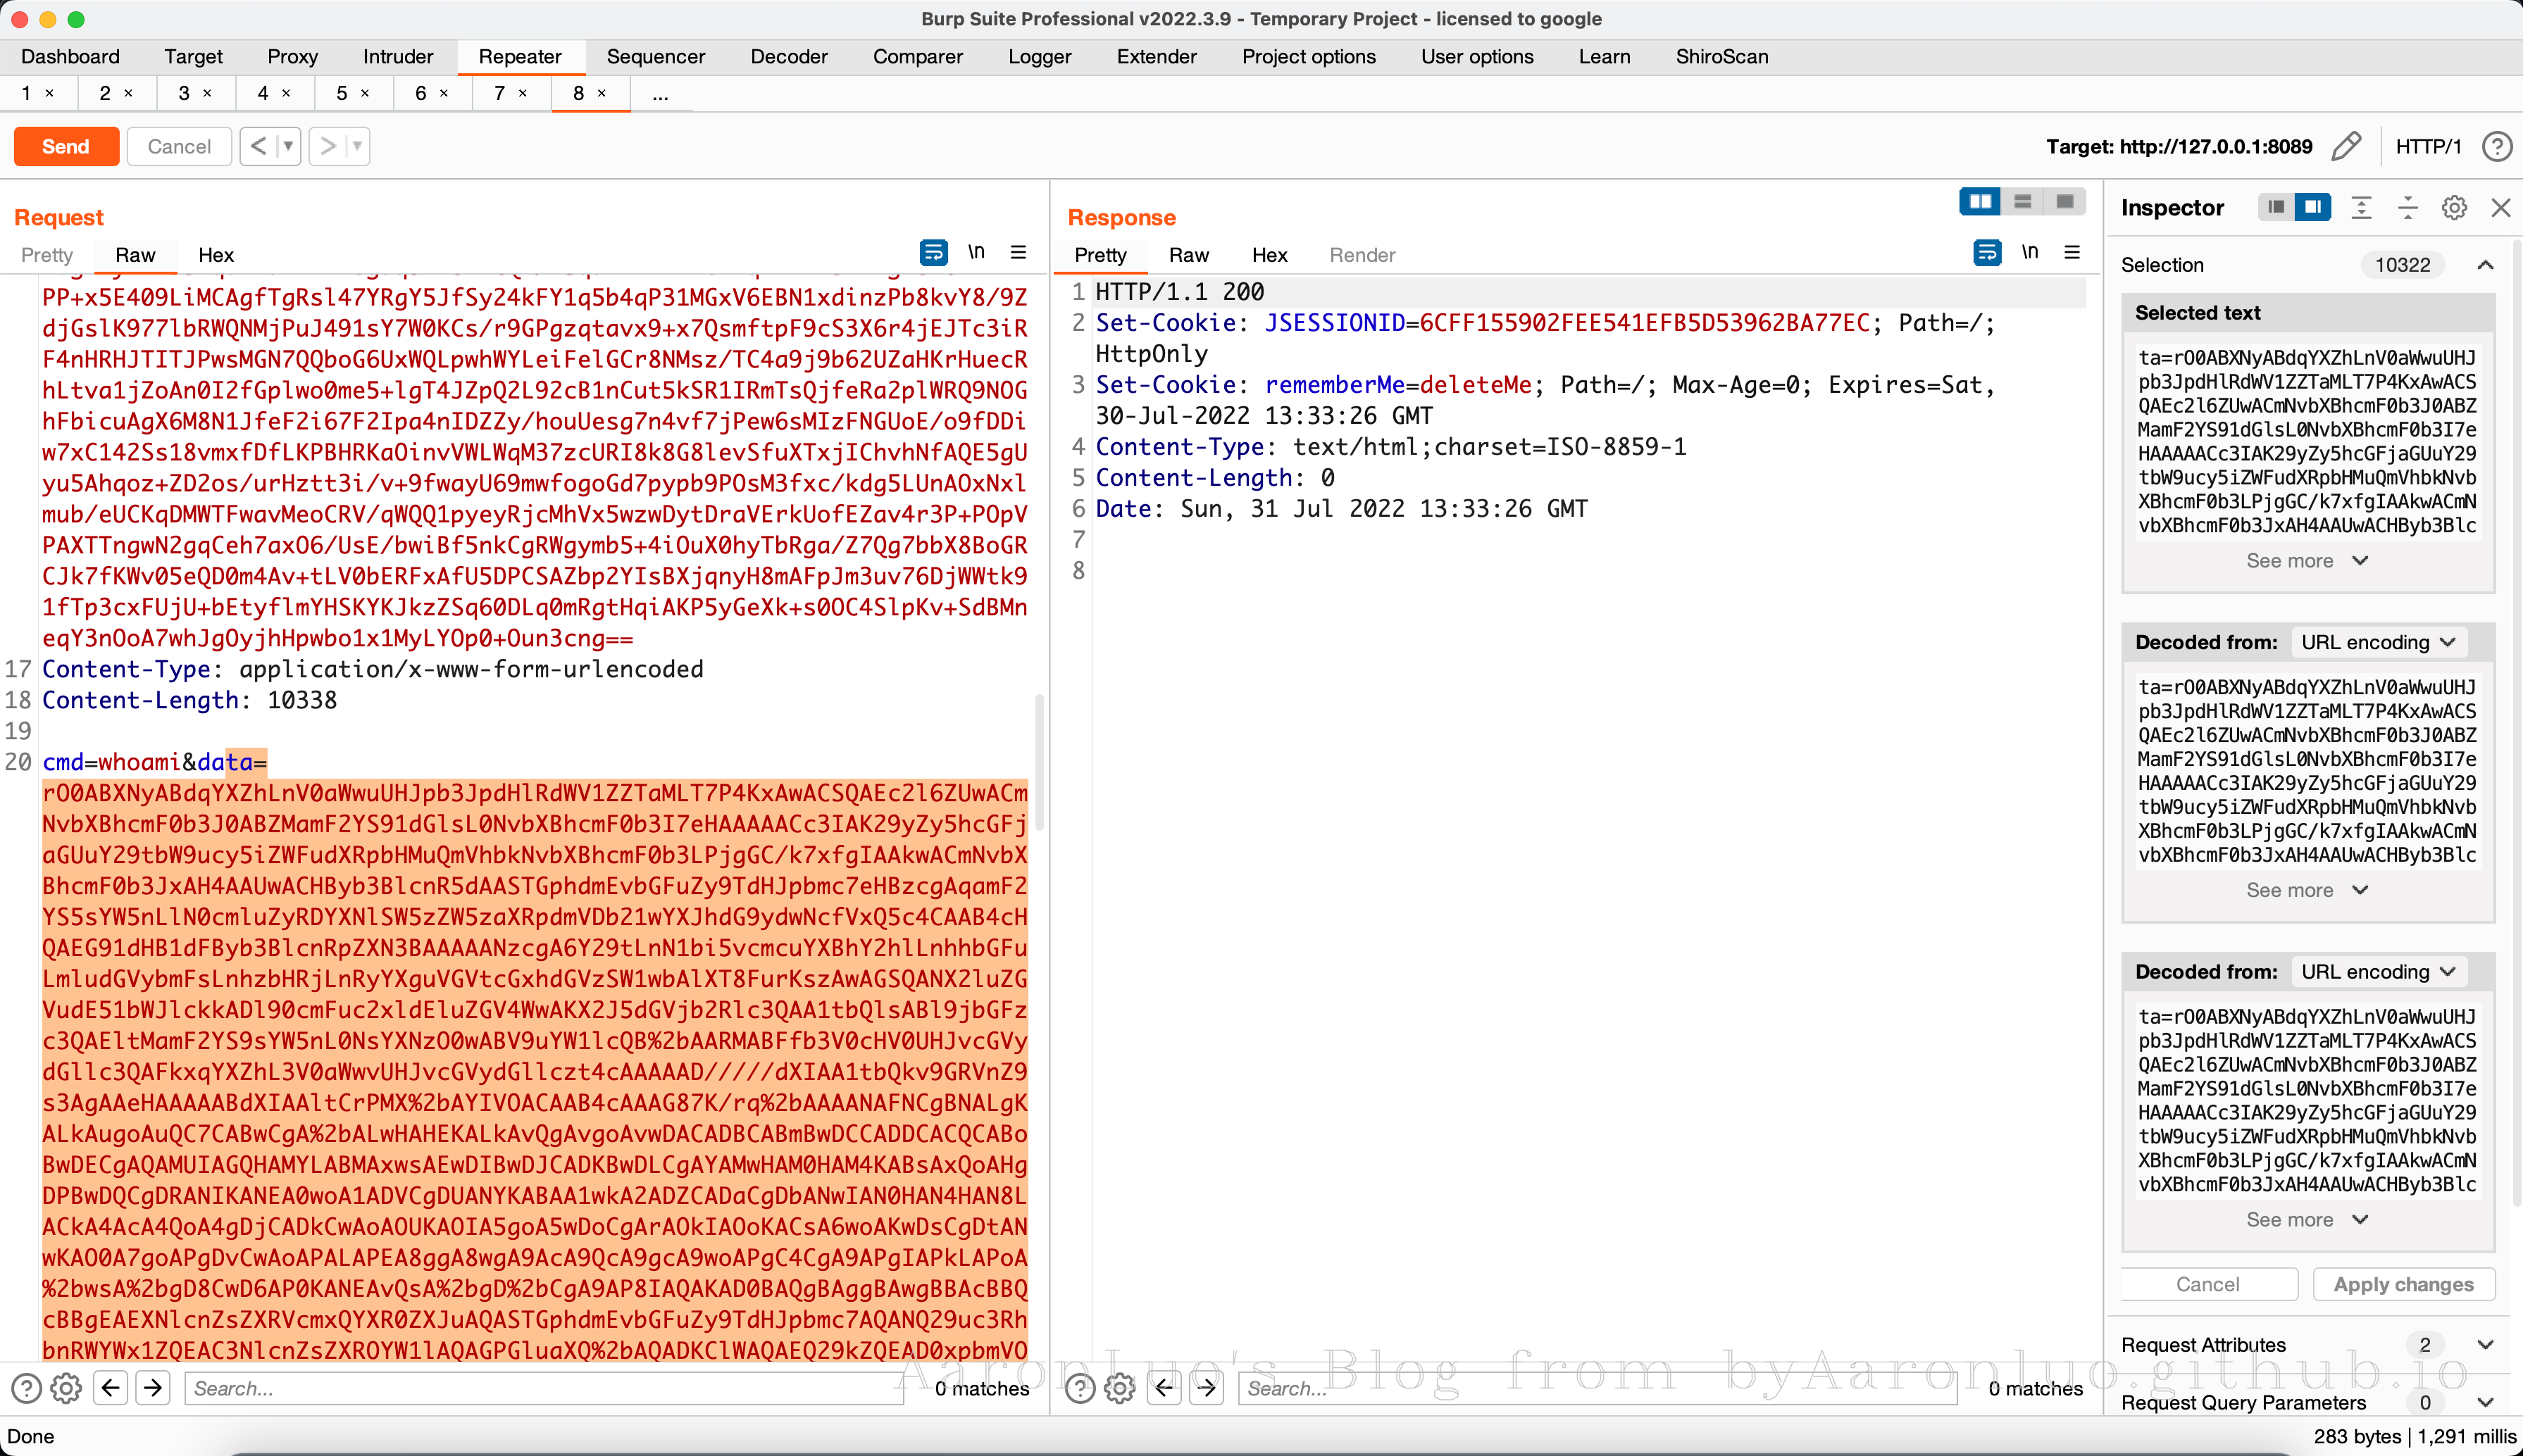Open request pane hamburger menu
Image resolution: width=2523 pixels, height=1456 pixels.
[x=1018, y=253]
